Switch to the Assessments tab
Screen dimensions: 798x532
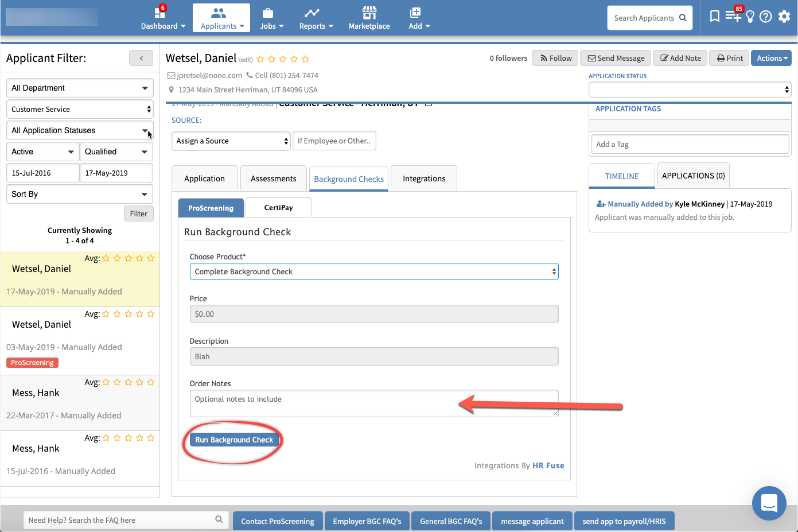273,178
